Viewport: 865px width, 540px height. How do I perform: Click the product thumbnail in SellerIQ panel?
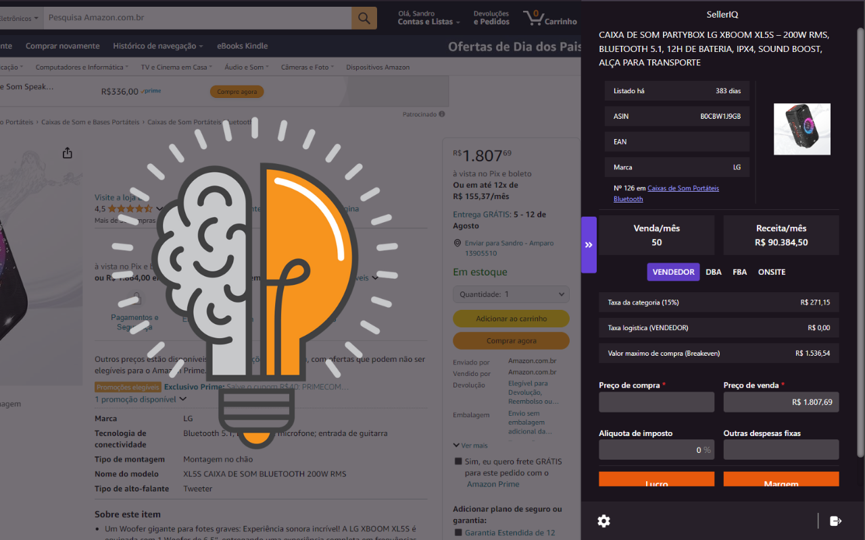(802, 129)
